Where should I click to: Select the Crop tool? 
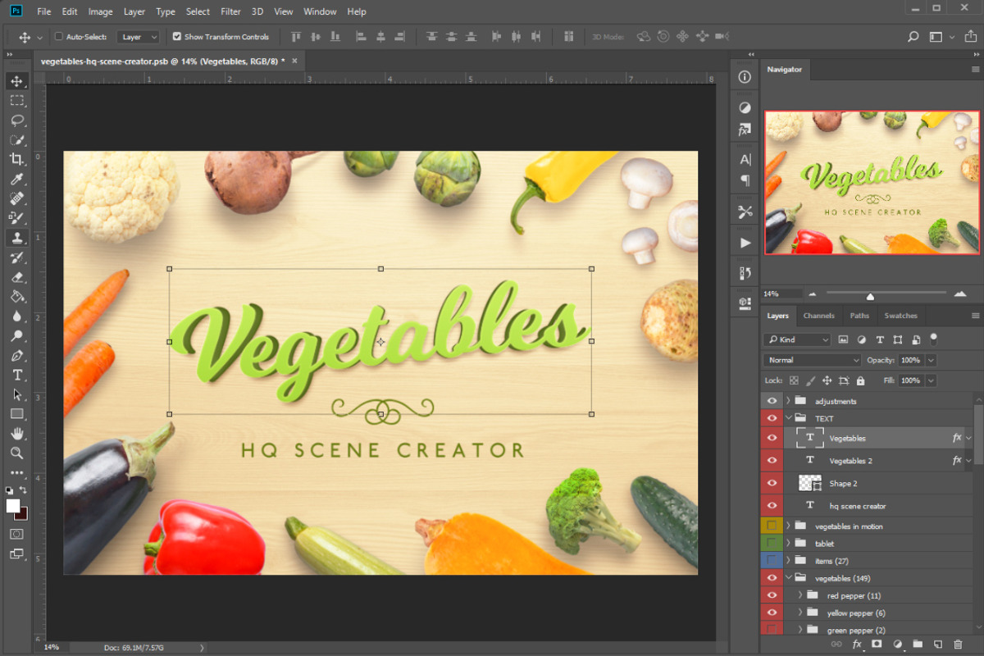16,159
